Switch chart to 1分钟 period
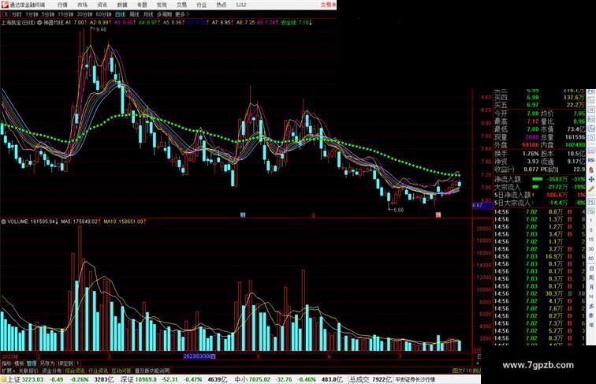The image size is (596, 384). 32,14
